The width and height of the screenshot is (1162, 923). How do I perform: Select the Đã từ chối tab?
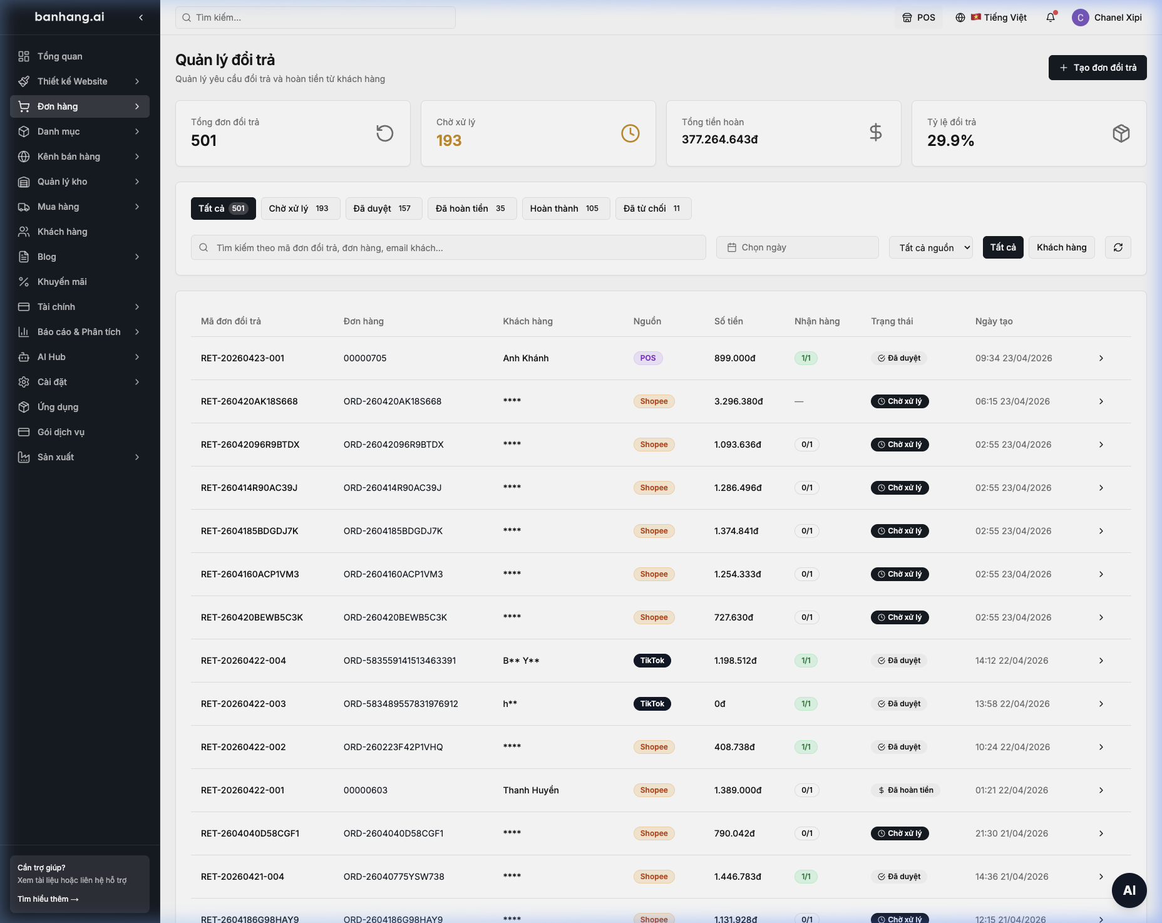[653, 209]
